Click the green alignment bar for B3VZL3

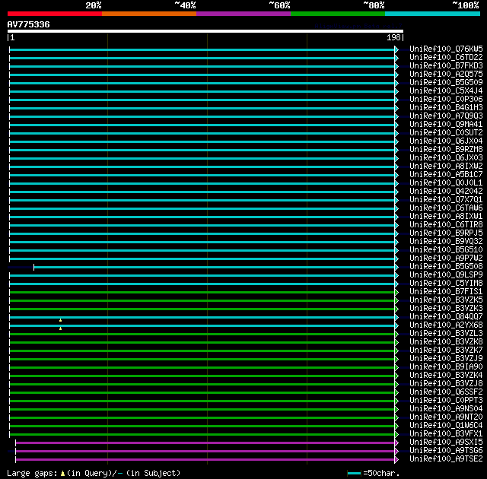[x=202, y=334]
